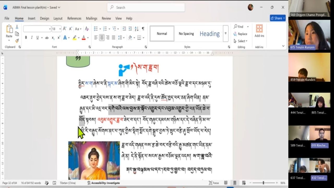Open the font name combo box
Image resolution: width=334 pixels, height=188 pixels.
[x=37, y=29]
